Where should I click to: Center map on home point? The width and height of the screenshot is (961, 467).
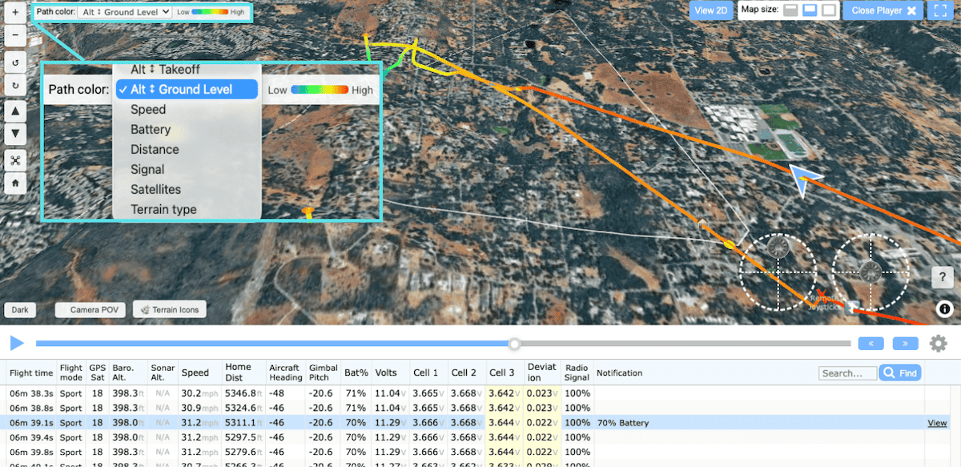click(15, 183)
